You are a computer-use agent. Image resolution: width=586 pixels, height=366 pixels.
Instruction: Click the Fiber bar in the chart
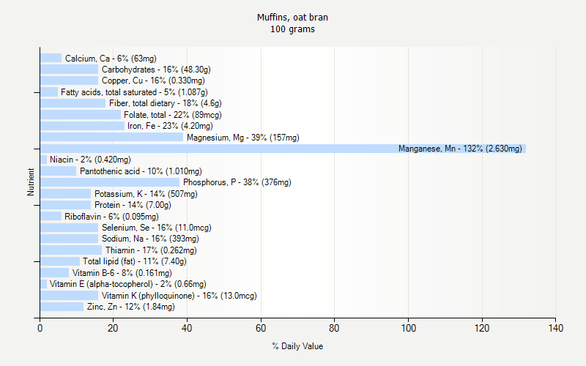[x=73, y=103]
